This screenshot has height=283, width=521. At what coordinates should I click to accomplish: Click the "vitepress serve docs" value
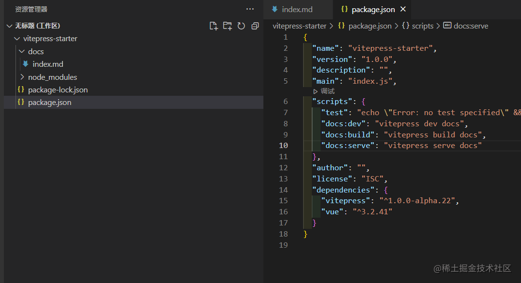point(433,146)
